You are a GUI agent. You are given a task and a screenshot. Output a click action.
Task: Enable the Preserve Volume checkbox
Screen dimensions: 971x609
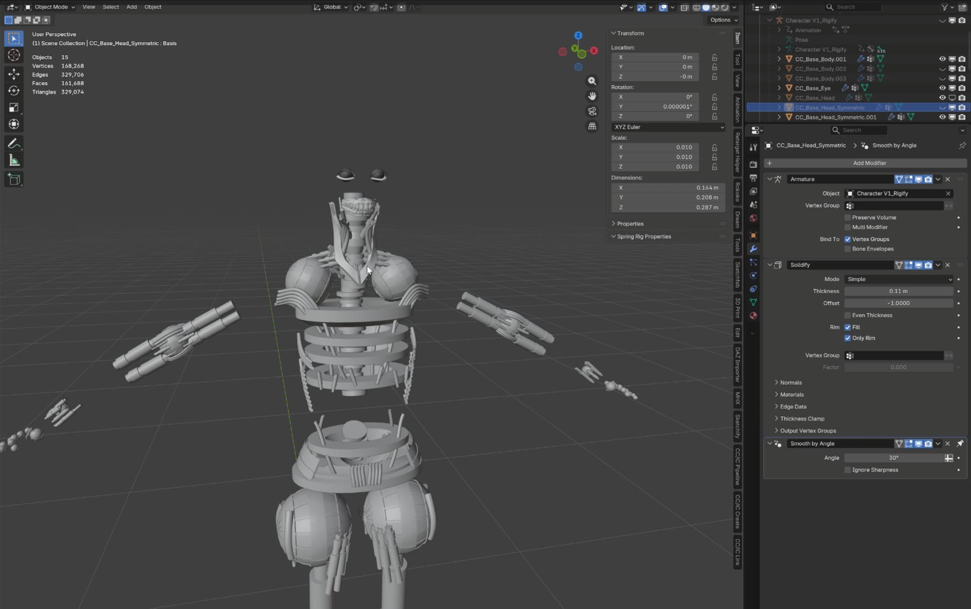tap(848, 217)
